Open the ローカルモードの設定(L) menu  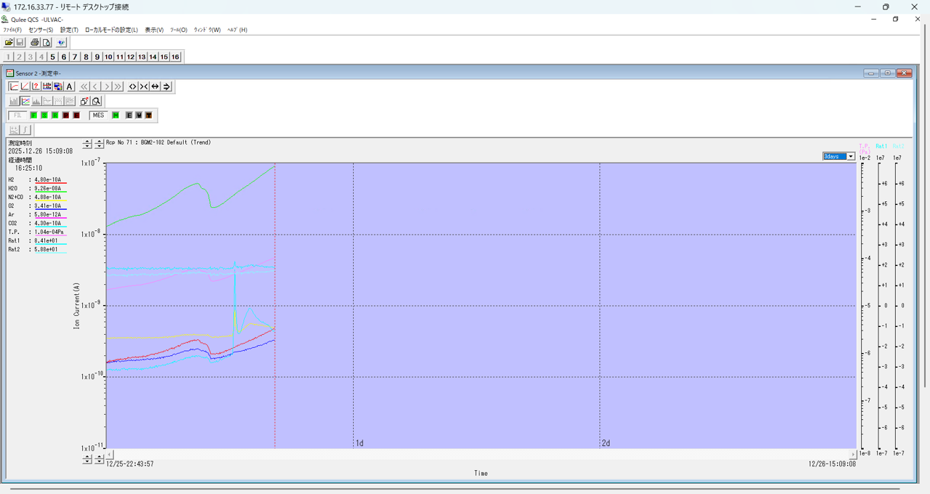111,30
